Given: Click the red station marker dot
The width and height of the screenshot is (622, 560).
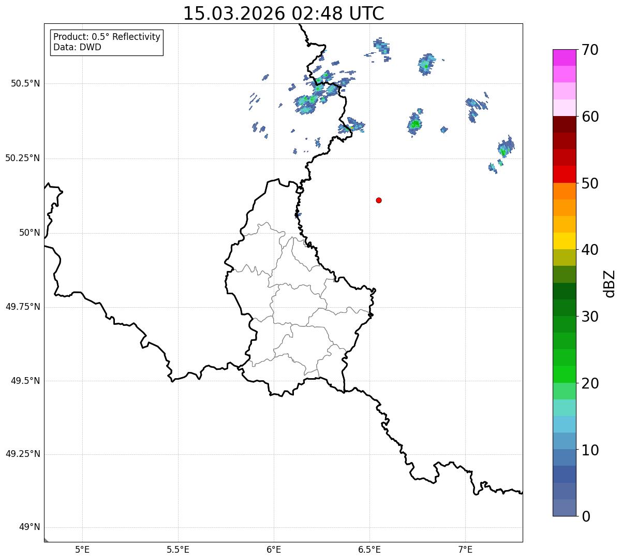Looking at the screenshot, I should point(379,200).
